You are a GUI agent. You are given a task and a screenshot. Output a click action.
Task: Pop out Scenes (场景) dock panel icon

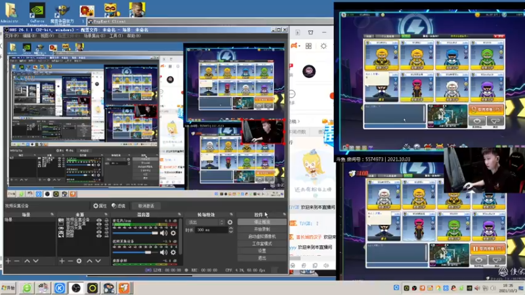point(52,214)
